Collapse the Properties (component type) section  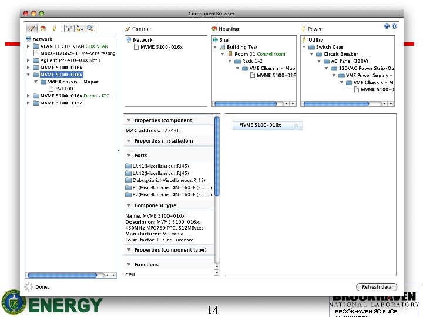pos(129,250)
